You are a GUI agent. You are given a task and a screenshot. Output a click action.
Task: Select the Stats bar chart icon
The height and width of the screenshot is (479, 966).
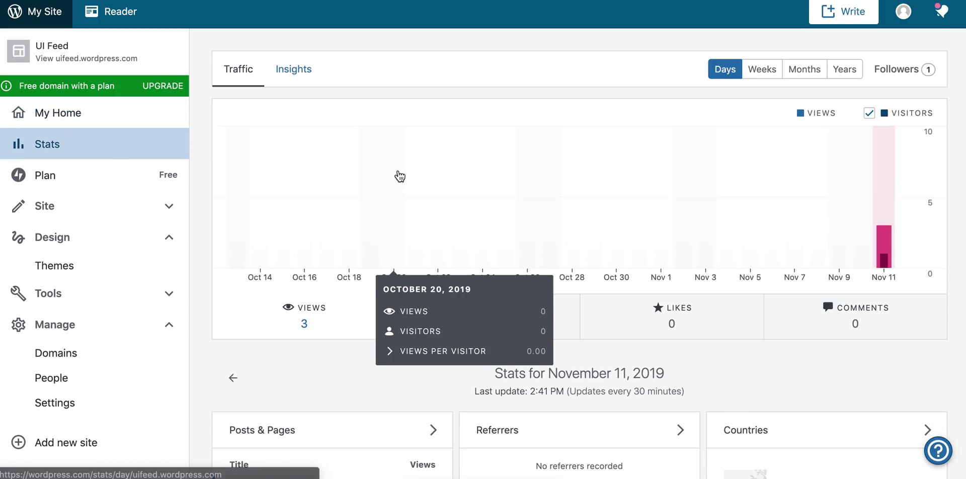pos(18,144)
